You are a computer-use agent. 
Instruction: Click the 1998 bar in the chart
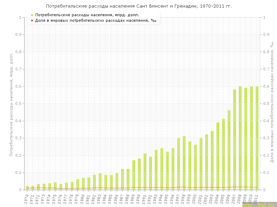click(x=184, y=163)
